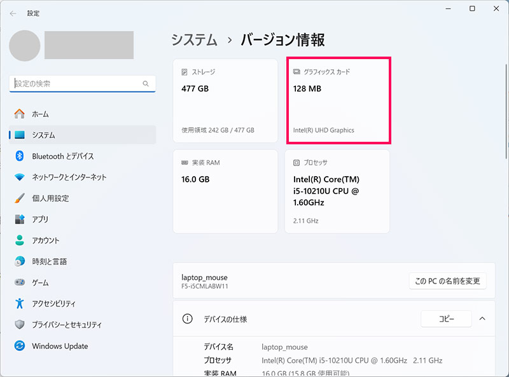
Task: Click the 実装 RAM 16.0 GB card
Action: 225,191
